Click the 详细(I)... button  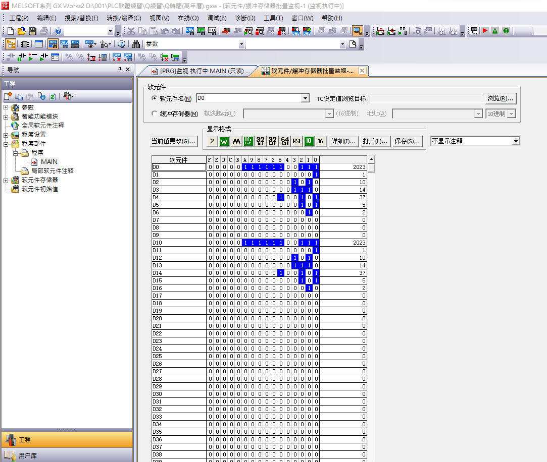pos(343,141)
